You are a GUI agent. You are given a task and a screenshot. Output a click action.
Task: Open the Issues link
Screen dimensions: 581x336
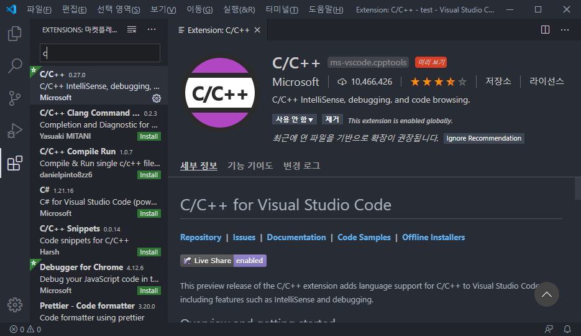pos(244,237)
